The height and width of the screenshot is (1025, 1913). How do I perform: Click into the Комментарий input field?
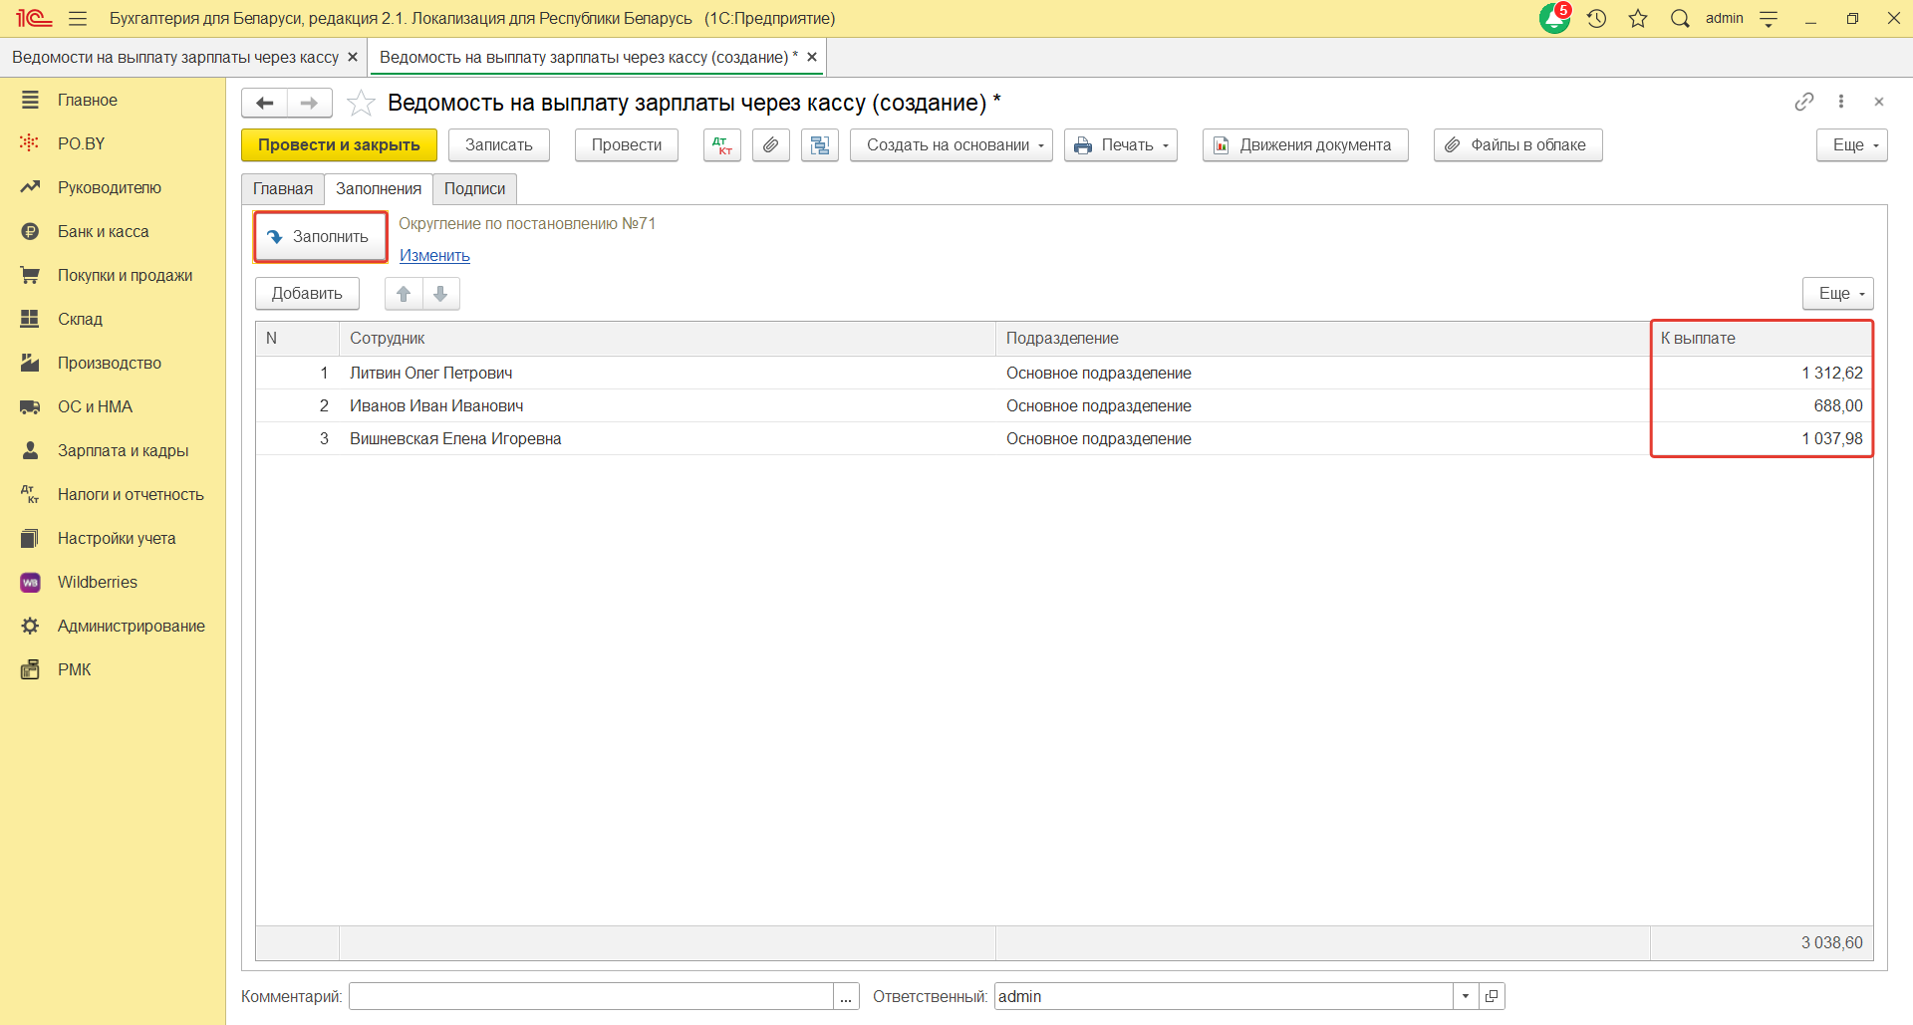(x=591, y=996)
